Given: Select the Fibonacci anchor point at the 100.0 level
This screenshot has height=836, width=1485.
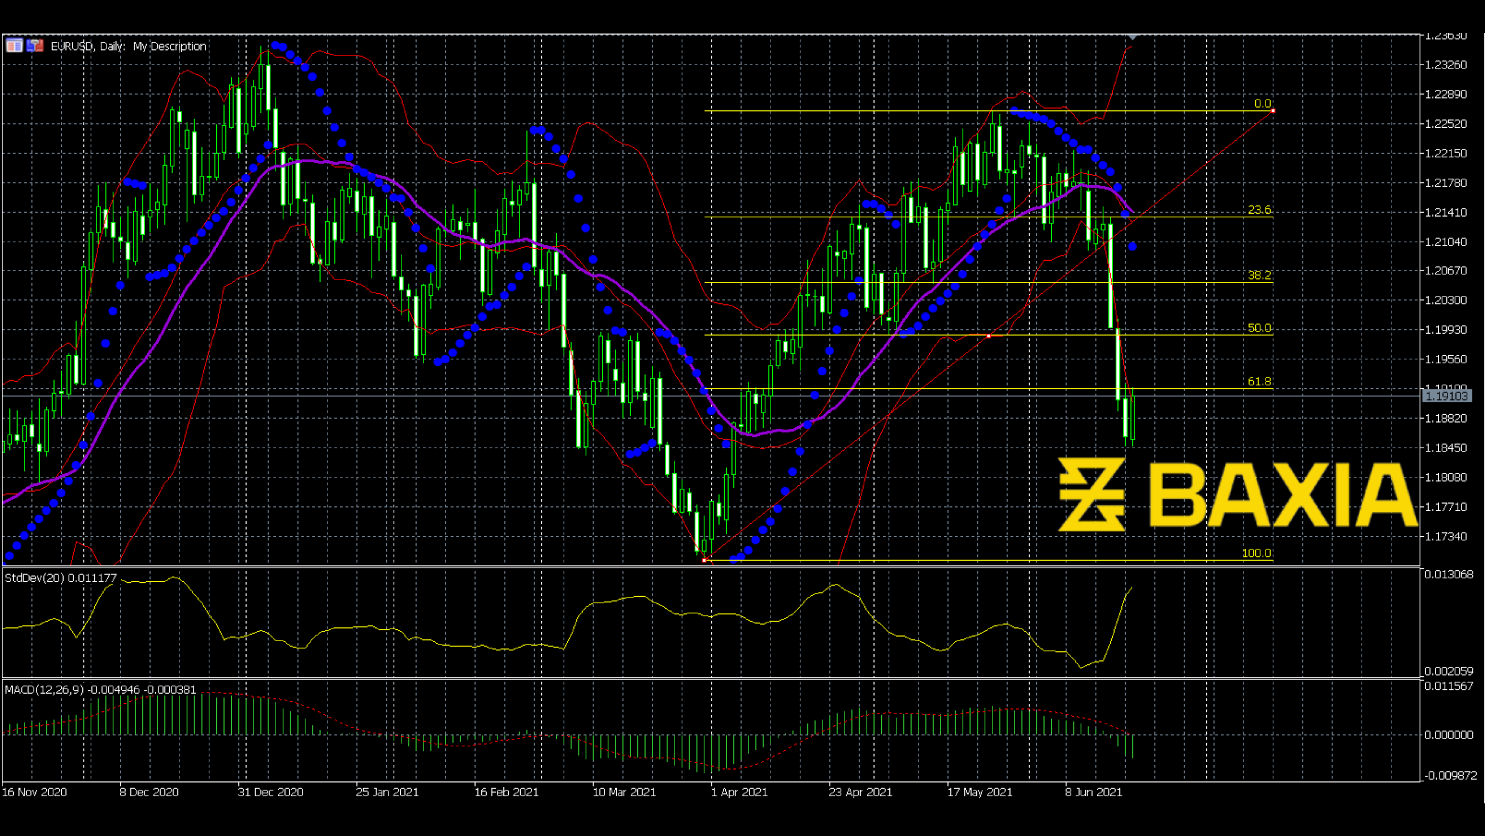Looking at the screenshot, I should 704,560.
